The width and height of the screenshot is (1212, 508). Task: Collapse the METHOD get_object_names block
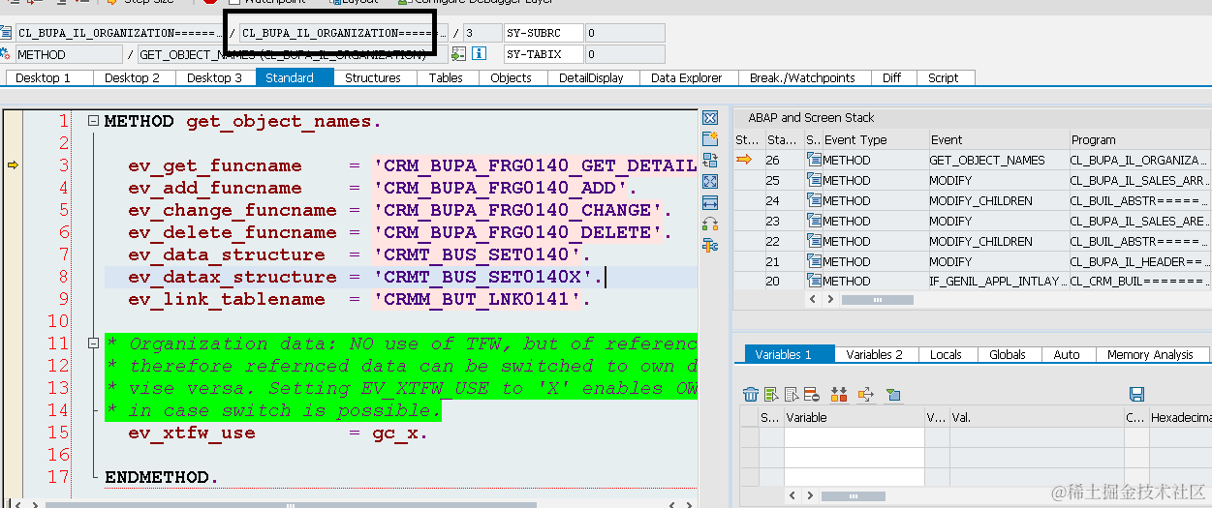93,121
